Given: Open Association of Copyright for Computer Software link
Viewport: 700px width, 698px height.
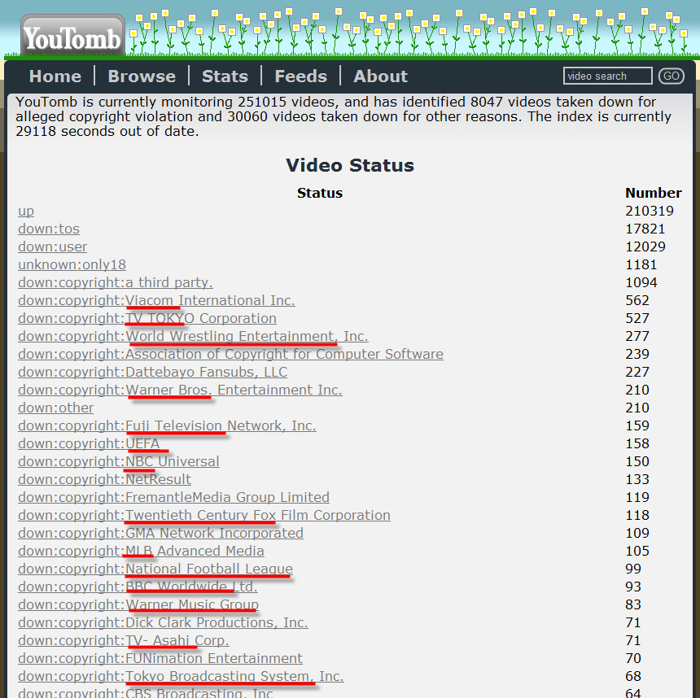Looking at the screenshot, I should (230, 354).
